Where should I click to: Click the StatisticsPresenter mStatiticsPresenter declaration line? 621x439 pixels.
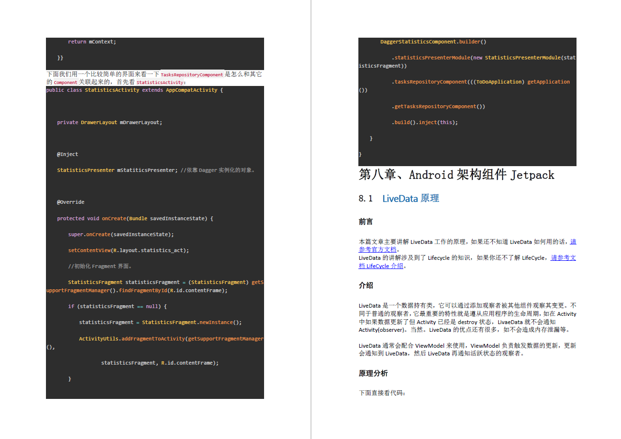click(x=156, y=170)
